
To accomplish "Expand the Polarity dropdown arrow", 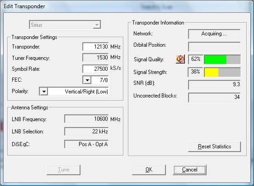I will tap(43, 91).
